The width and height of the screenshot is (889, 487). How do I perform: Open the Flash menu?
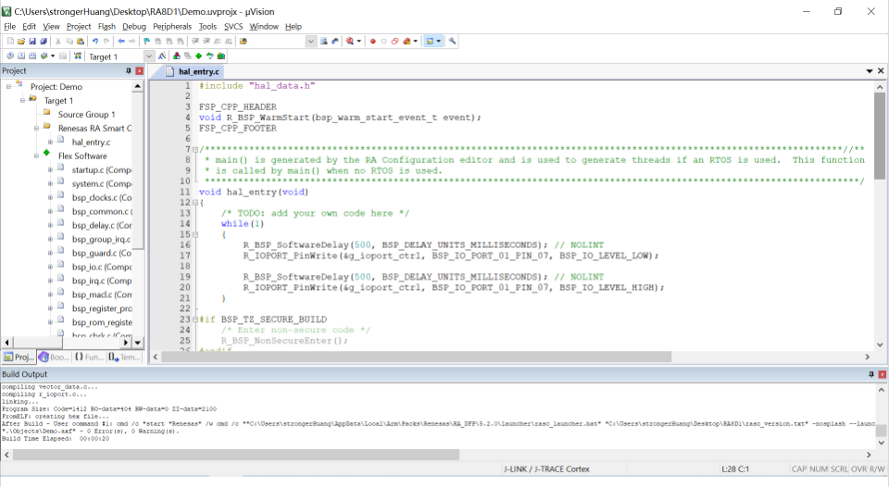pos(106,26)
